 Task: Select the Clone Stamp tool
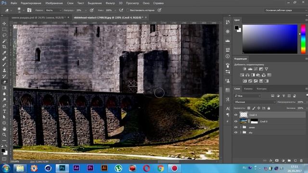(x=4, y=71)
